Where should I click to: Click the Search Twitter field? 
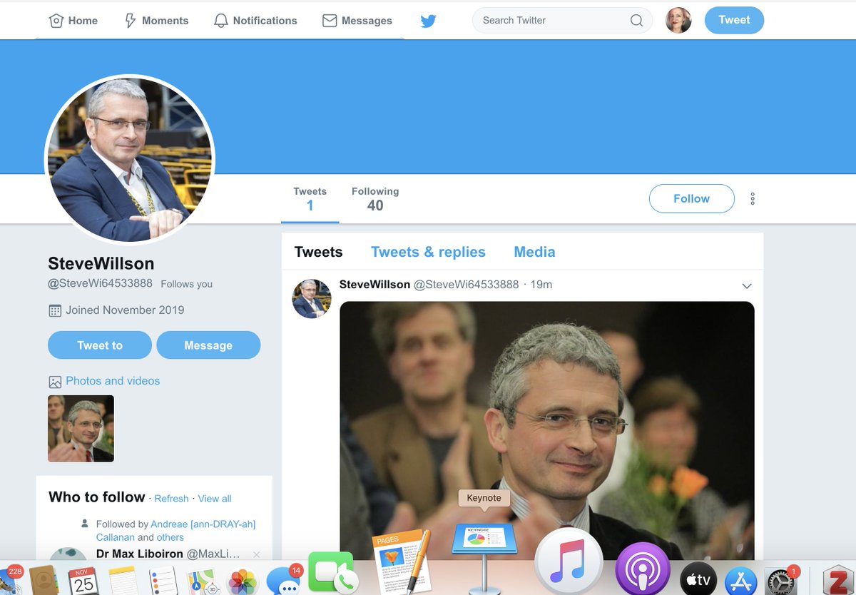pos(562,20)
